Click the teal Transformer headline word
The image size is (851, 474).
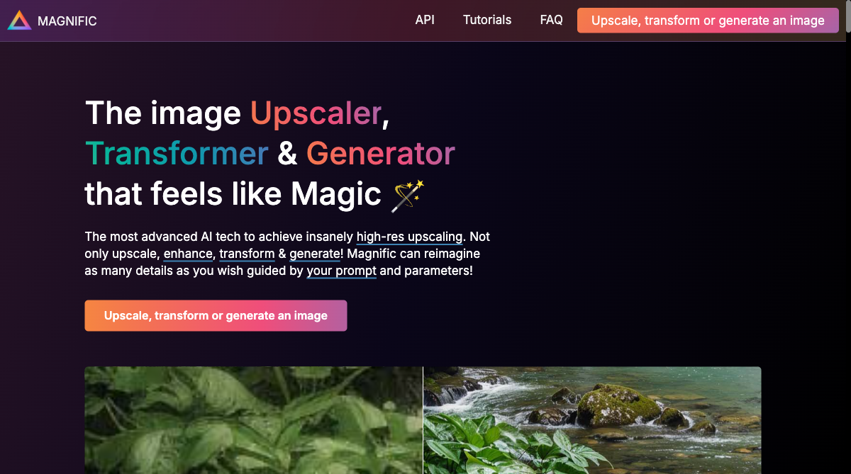tap(177, 153)
